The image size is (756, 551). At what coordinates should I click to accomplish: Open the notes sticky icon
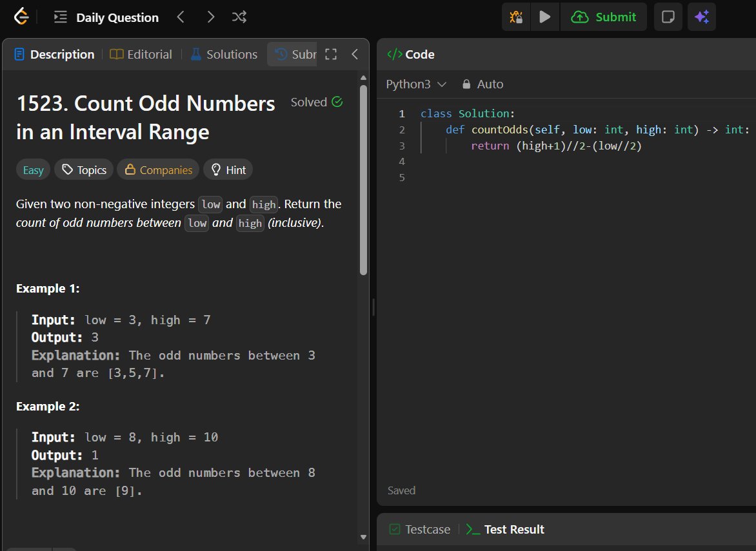668,17
